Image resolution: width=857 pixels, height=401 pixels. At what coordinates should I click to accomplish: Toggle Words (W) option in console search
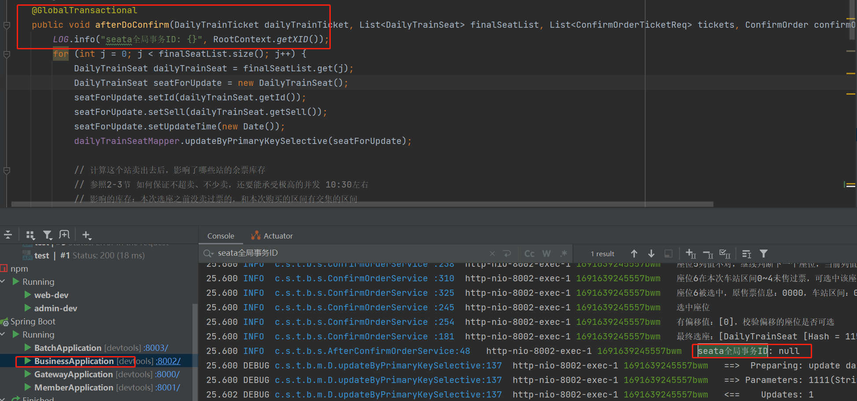pos(547,254)
